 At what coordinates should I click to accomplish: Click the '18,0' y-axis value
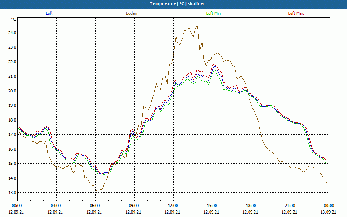pos(13,120)
